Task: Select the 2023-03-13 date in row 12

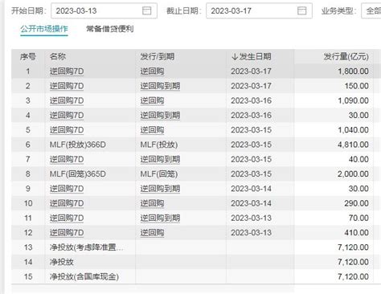Action: coord(252,233)
